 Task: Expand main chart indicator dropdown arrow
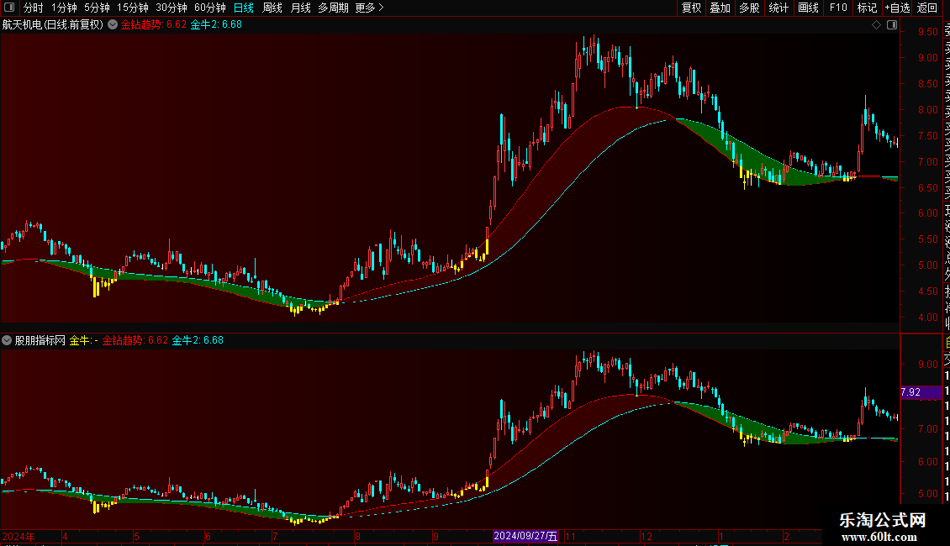[x=113, y=24]
